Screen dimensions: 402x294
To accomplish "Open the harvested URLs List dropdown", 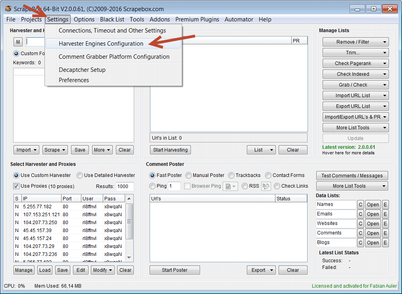I will coord(261,150).
